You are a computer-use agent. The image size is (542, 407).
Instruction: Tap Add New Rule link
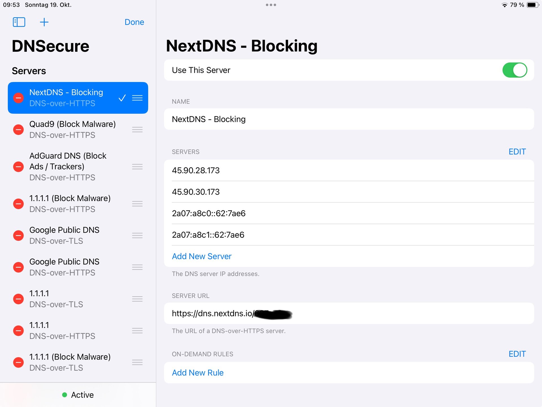[x=198, y=373]
